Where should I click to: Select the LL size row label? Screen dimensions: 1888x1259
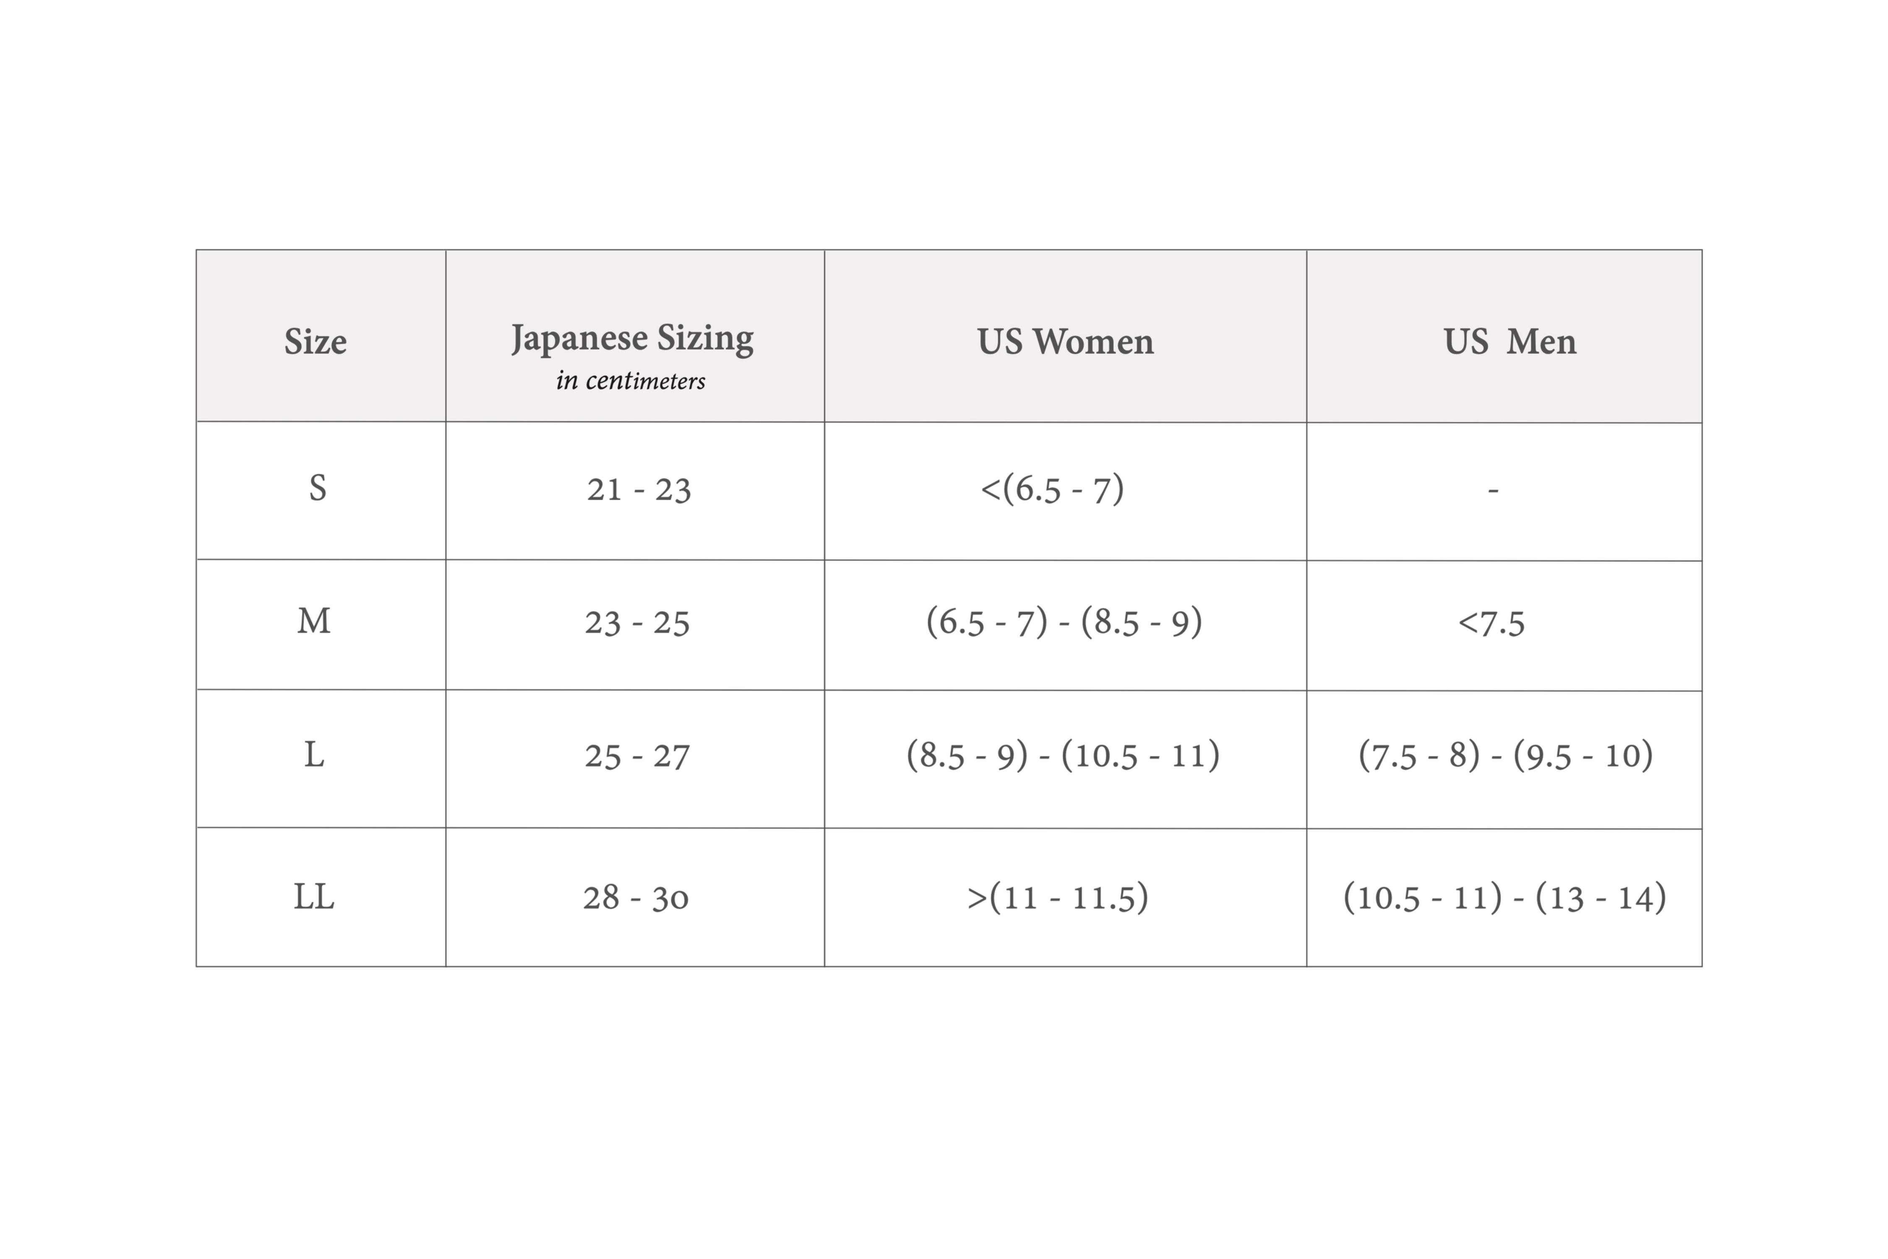tap(314, 897)
